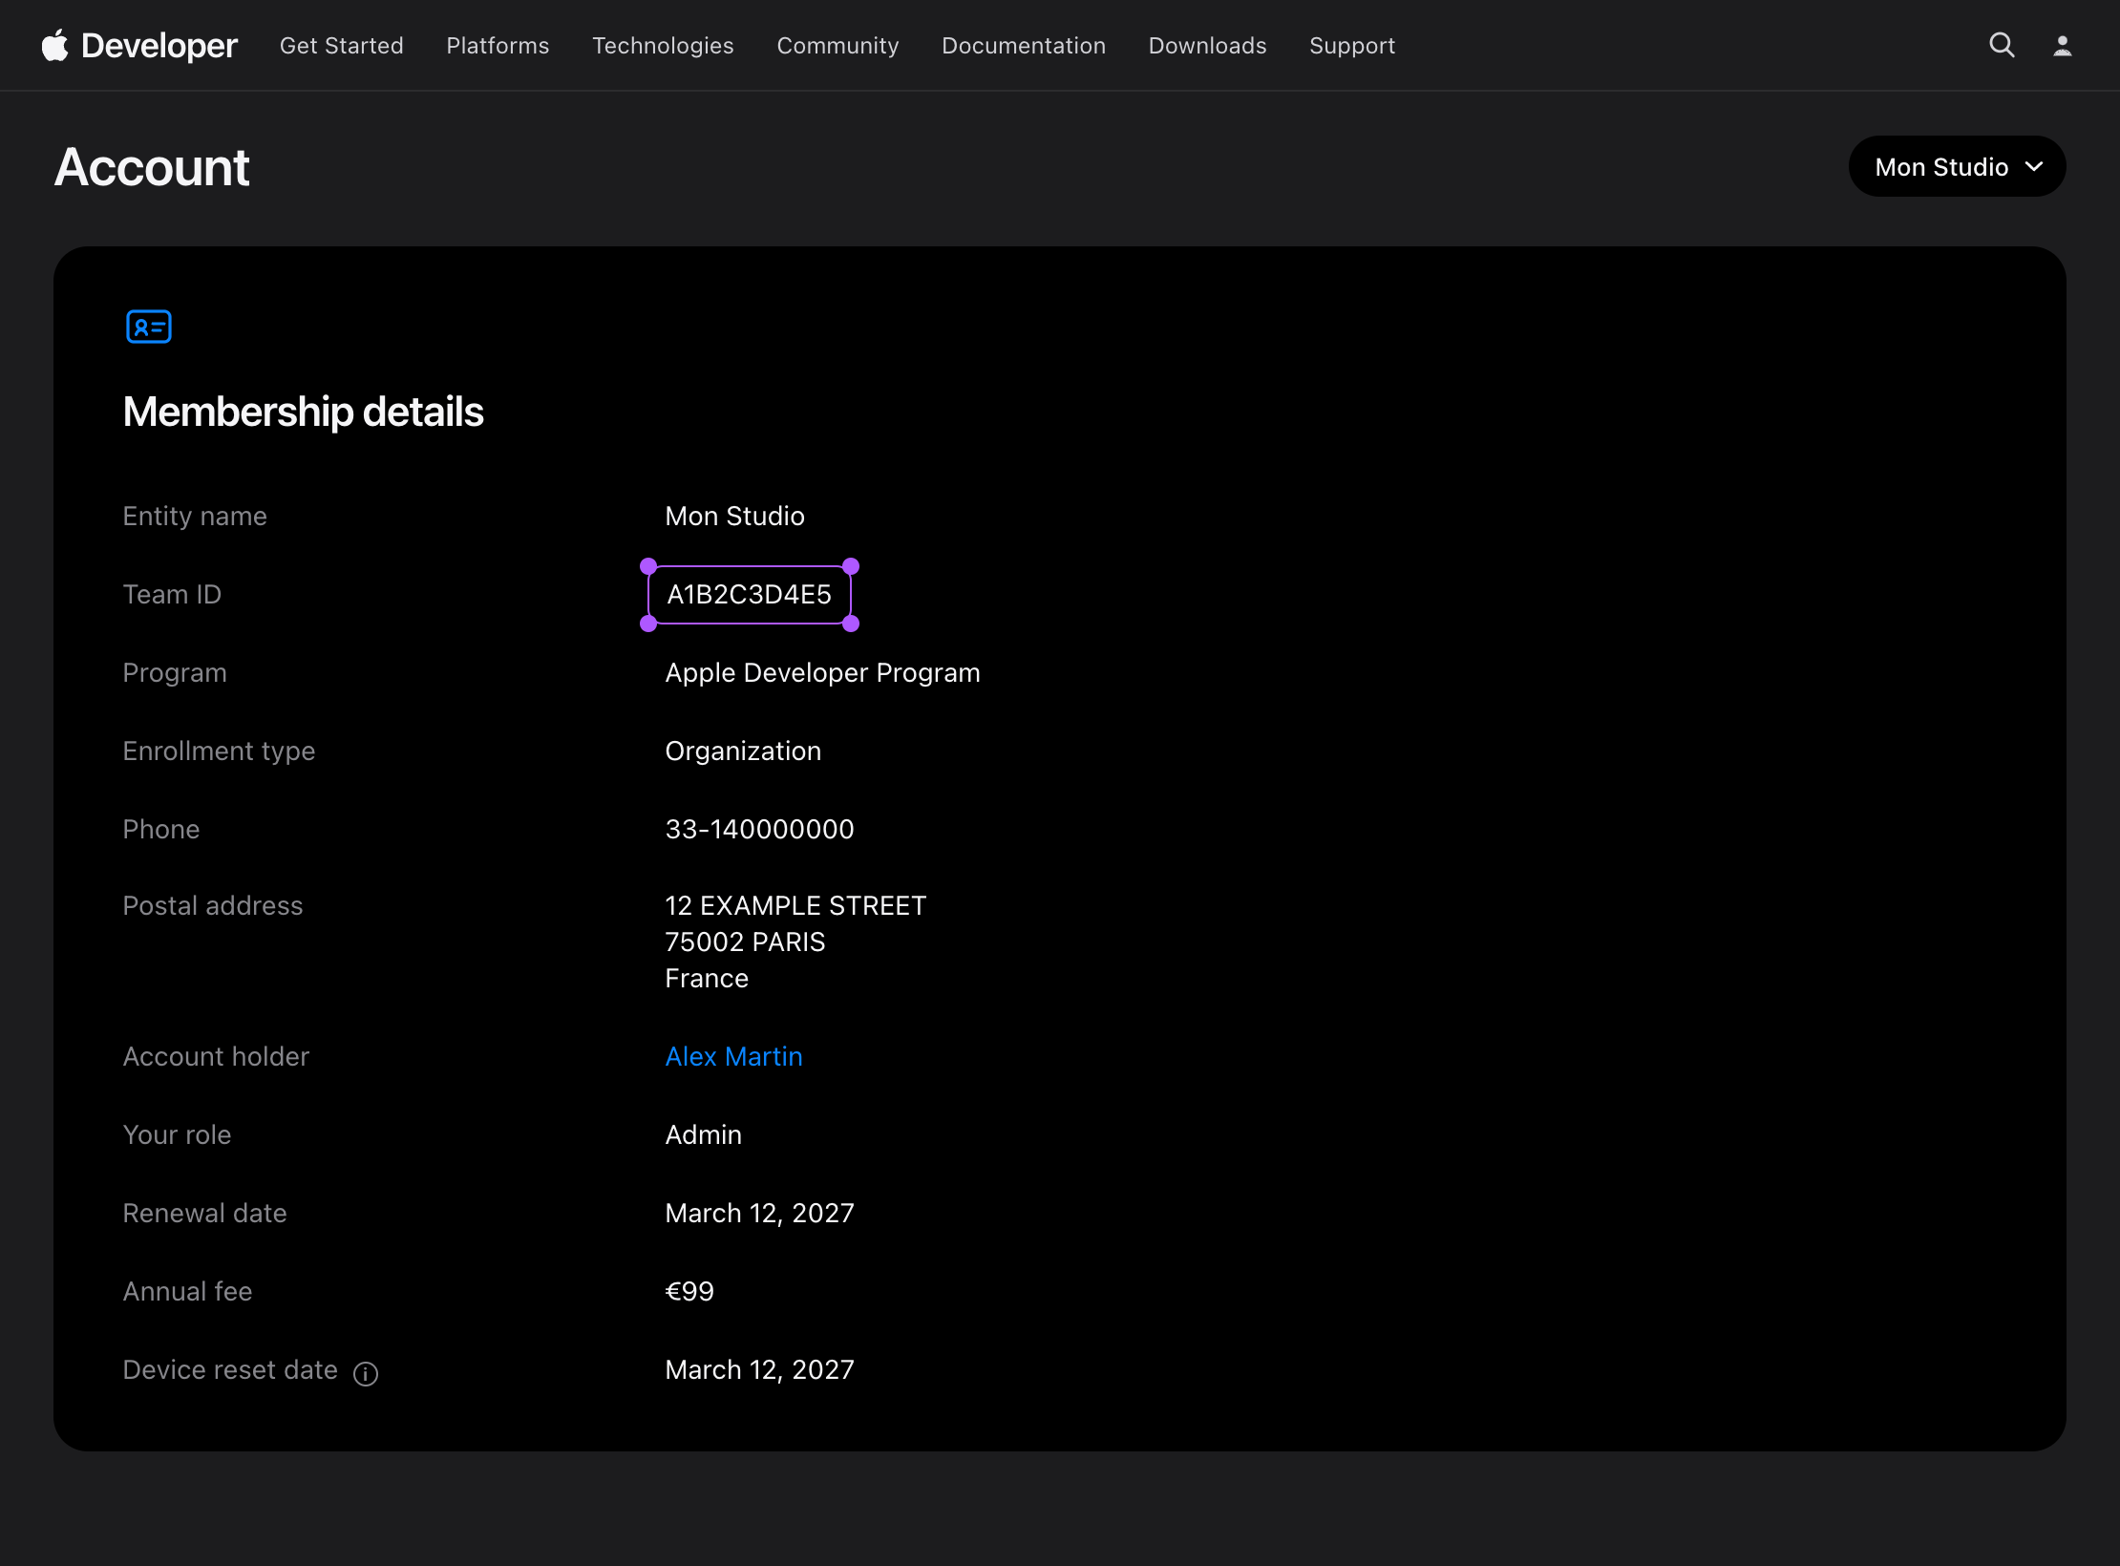The height and width of the screenshot is (1566, 2120).
Task: Click the Team ID label
Action: pyautogui.click(x=172, y=594)
